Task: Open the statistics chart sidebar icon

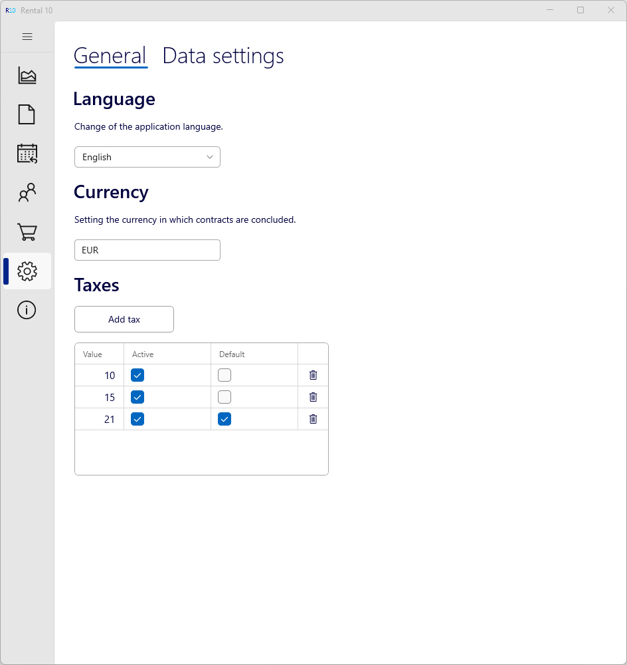Action: point(27,76)
